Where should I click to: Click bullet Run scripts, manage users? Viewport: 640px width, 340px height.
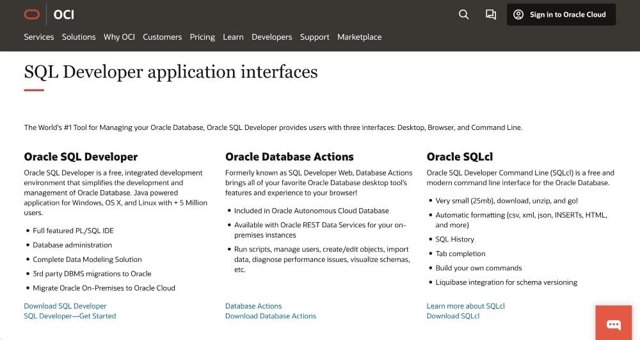322,259
